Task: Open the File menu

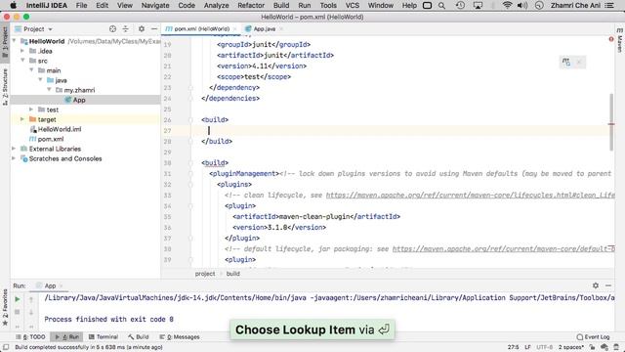Action: (81, 6)
